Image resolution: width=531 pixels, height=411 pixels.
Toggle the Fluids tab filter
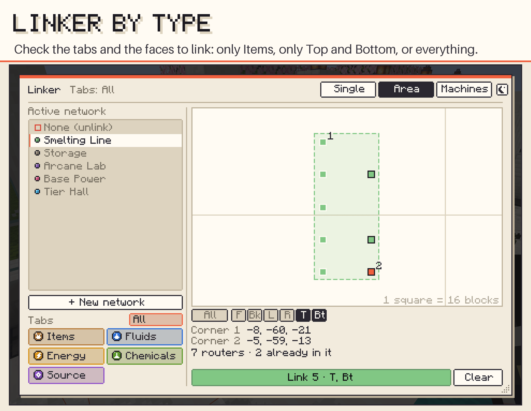coord(145,336)
